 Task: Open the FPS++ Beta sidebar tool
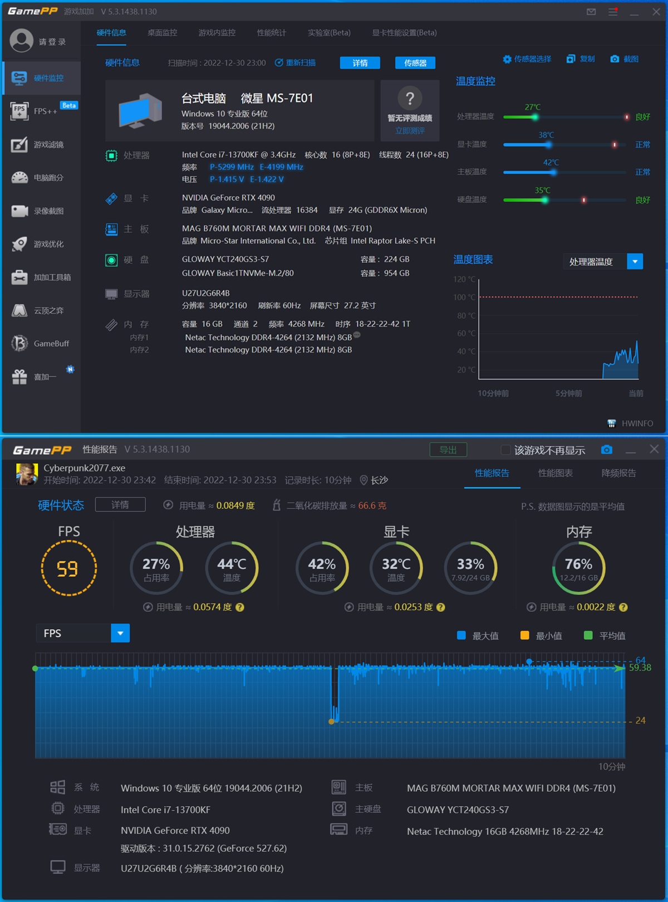click(x=42, y=111)
